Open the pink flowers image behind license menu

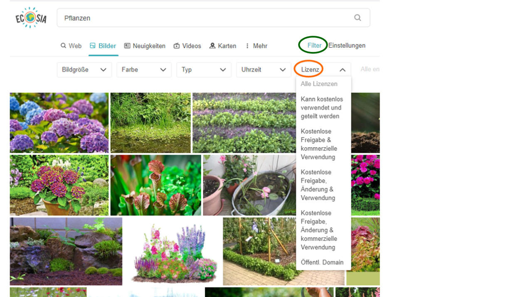point(365,185)
